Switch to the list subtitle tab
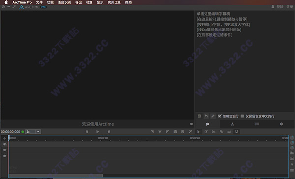The width and height of the screenshot is (295, 179). click(257, 124)
